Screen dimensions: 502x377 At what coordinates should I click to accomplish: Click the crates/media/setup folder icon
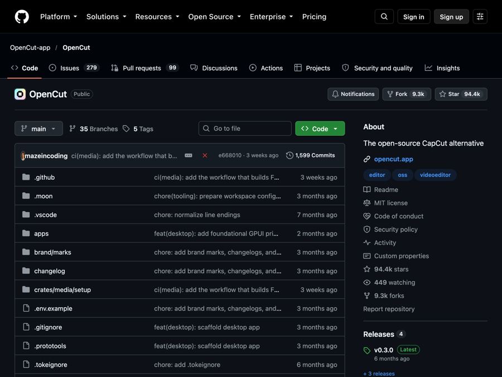(x=26, y=289)
